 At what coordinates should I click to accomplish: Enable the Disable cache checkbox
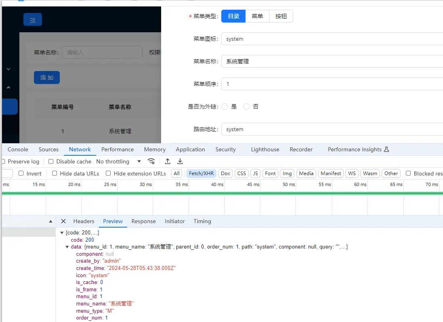click(x=51, y=161)
